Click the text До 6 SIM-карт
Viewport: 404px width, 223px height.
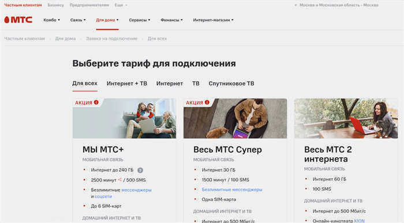pyautogui.click(x=106, y=206)
